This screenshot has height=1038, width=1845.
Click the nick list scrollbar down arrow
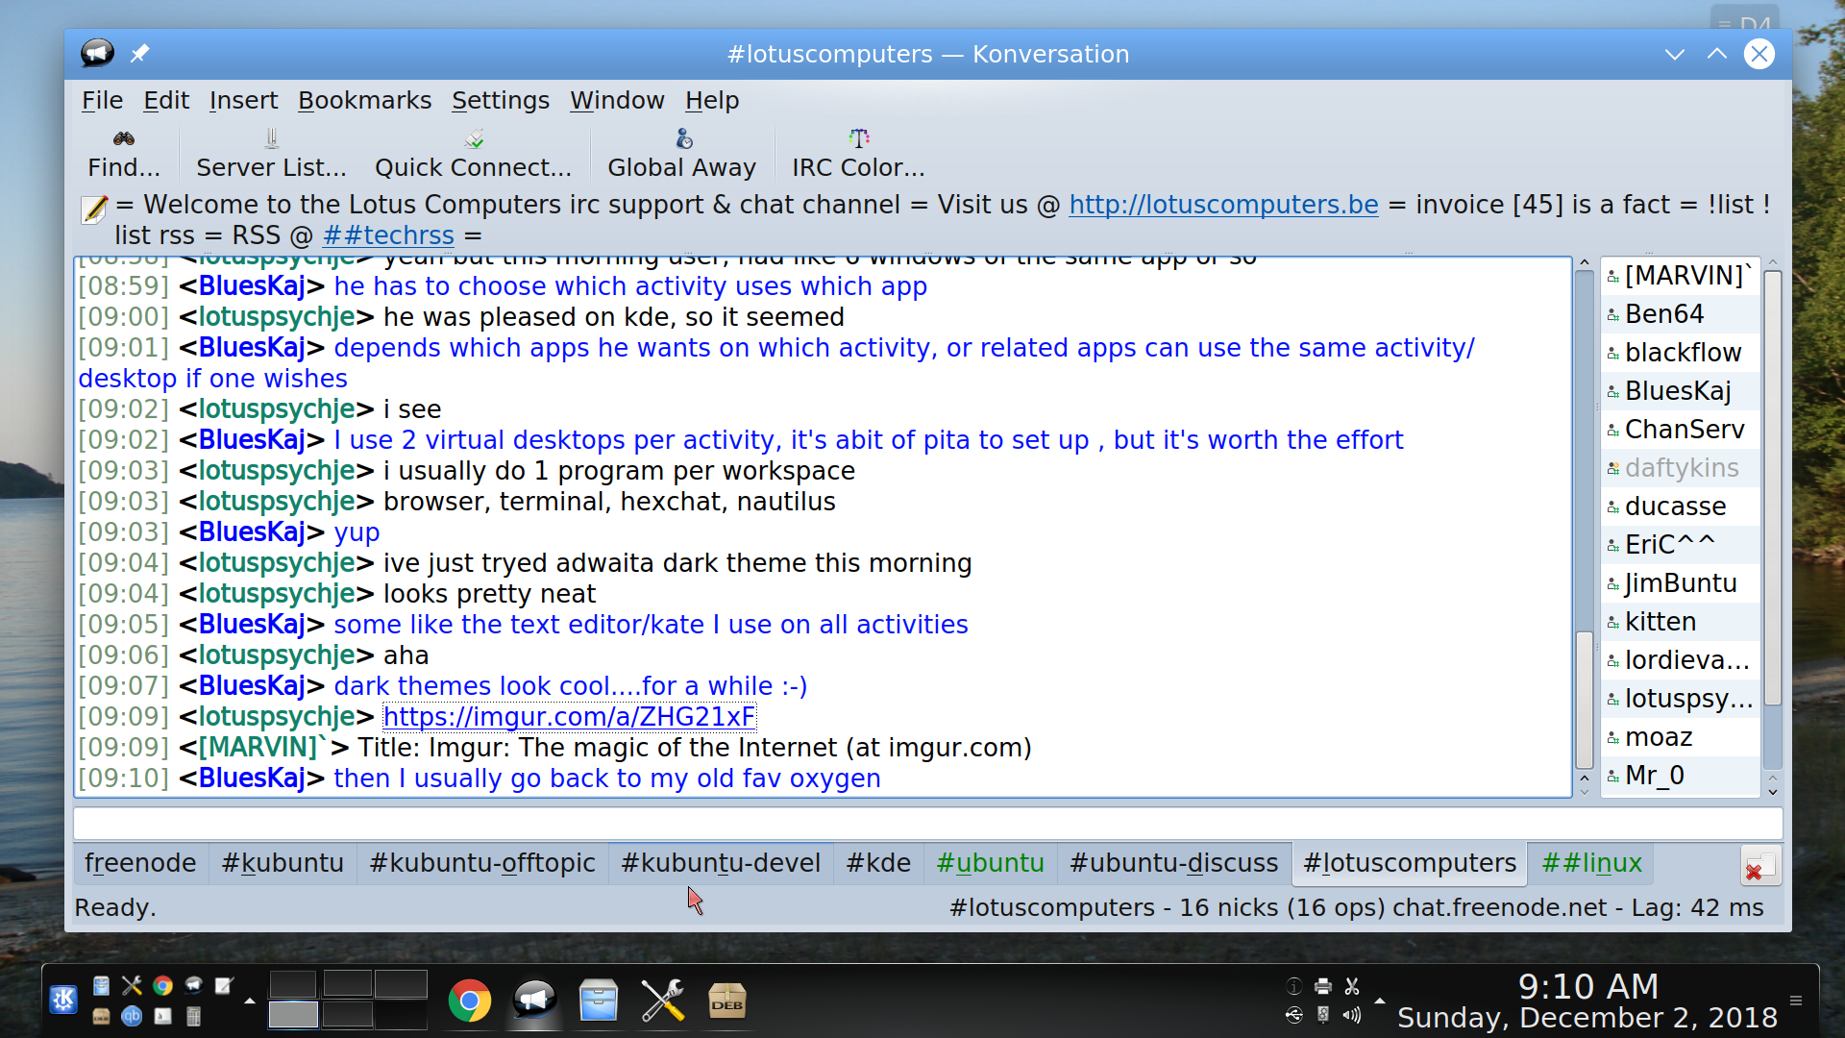[1773, 791]
